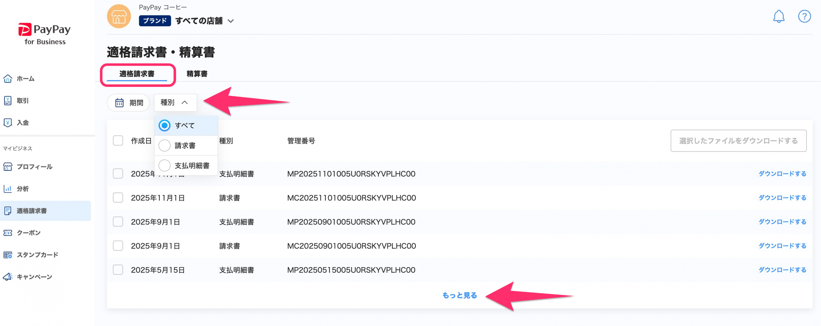Open the スタンプカード icon in sidebar
Screen dimensions: 821x326
tap(8, 255)
